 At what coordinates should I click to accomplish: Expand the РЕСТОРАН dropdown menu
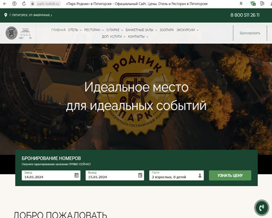coord(94,30)
